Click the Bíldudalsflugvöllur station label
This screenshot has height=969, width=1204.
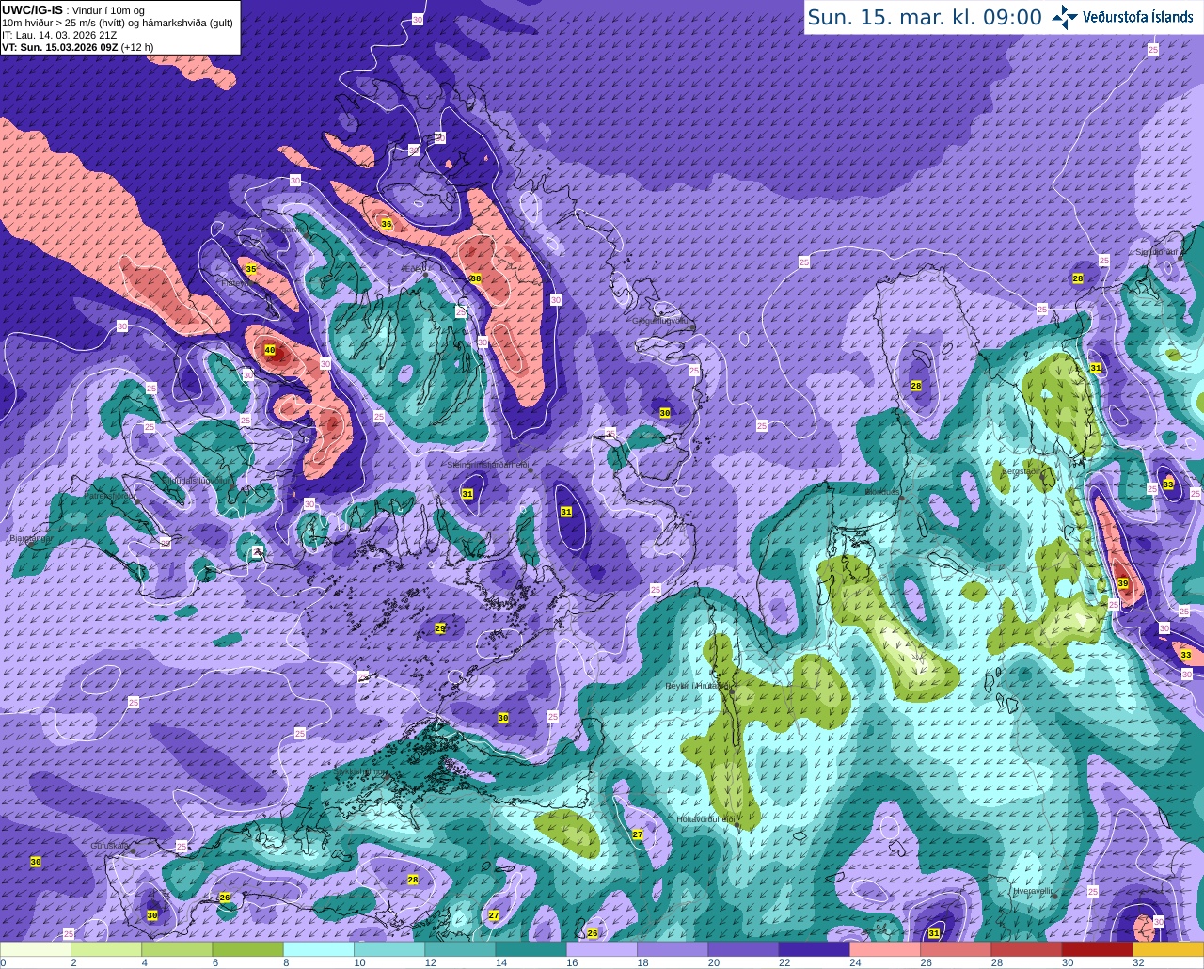point(195,480)
